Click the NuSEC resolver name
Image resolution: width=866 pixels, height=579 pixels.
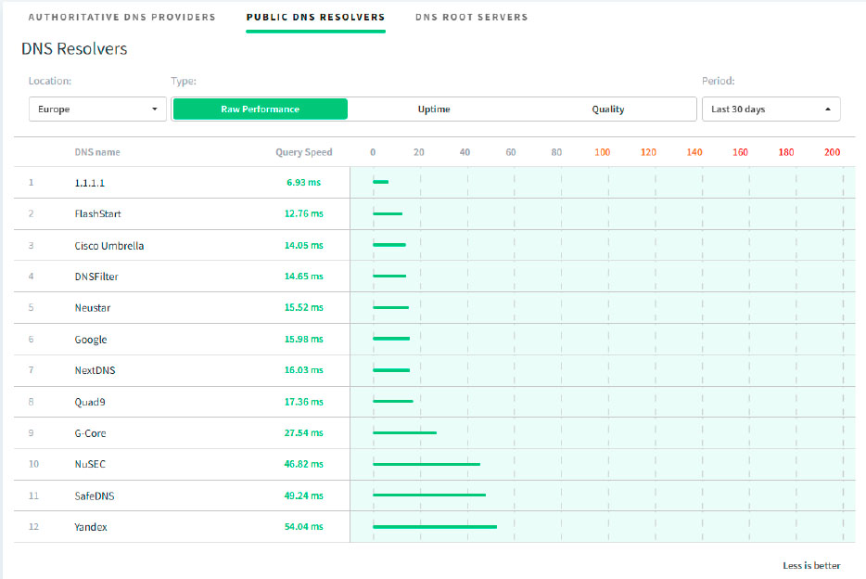(90, 464)
